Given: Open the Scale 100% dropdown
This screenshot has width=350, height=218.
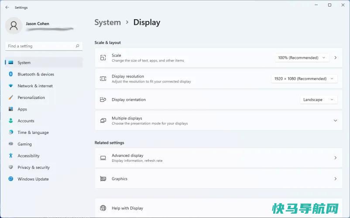Looking at the screenshot, I should tap(302, 58).
